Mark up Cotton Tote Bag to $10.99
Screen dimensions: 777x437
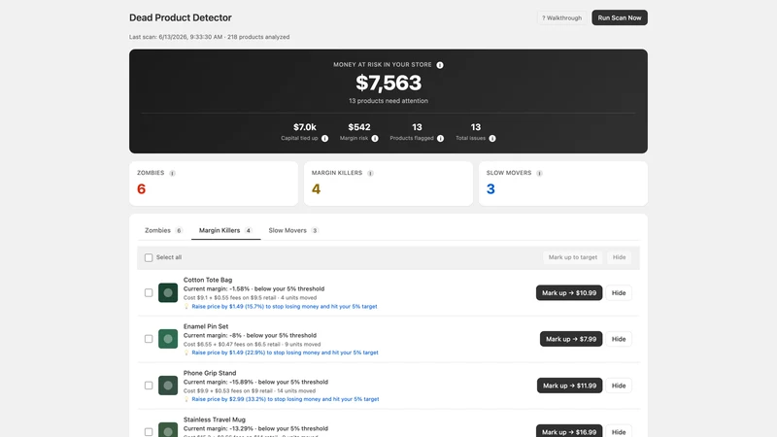click(x=569, y=293)
